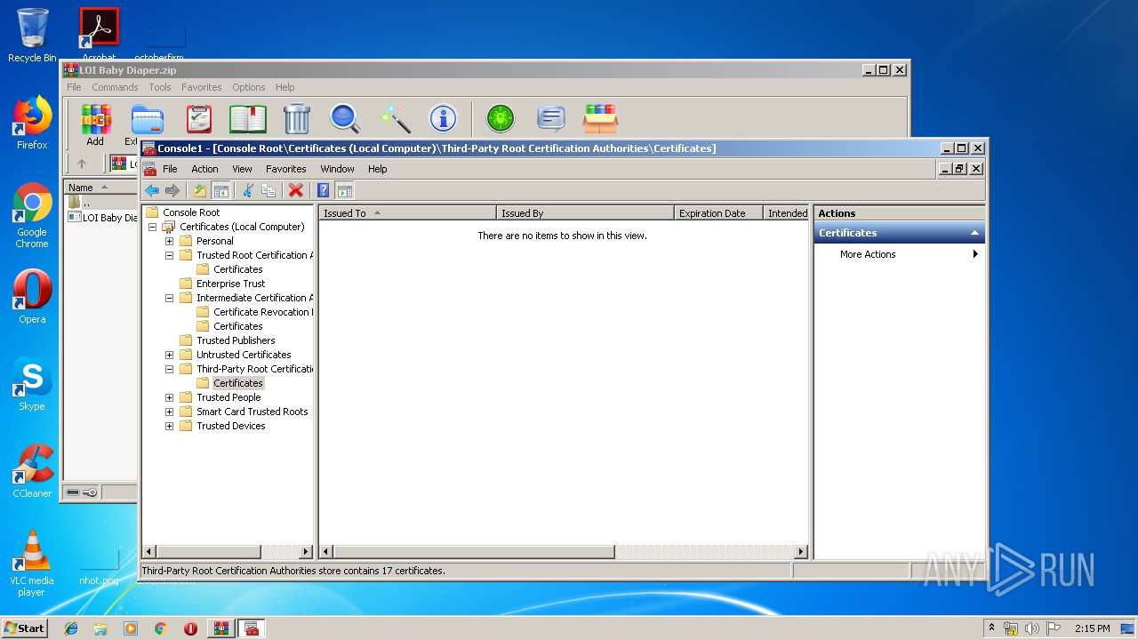Click WinRAR Test clipboard icon
Image resolution: width=1138 pixels, height=640 pixels.
pyautogui.click(x=198, y=118)
